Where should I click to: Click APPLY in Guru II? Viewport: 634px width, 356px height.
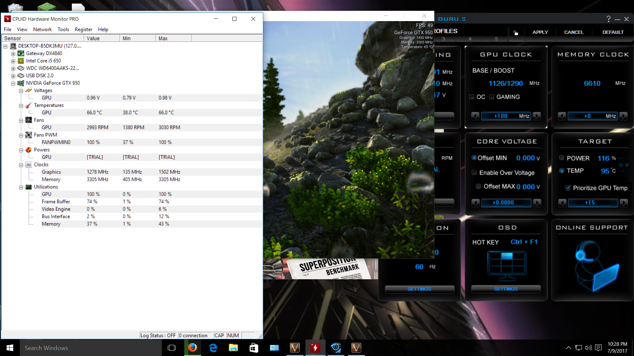(x=540, y=32)
